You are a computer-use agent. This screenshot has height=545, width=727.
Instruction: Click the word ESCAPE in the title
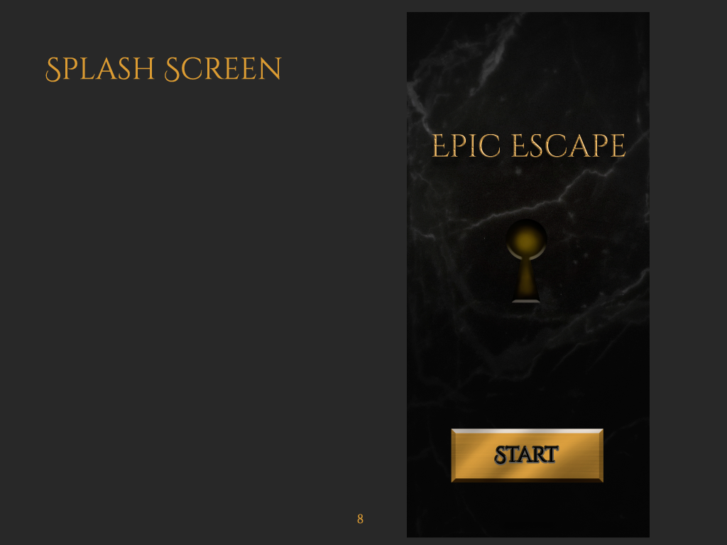569,145
